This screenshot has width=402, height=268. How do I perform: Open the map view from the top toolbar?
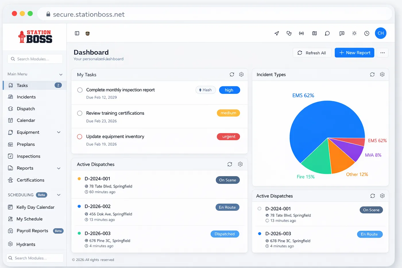[x=314, y=33]
